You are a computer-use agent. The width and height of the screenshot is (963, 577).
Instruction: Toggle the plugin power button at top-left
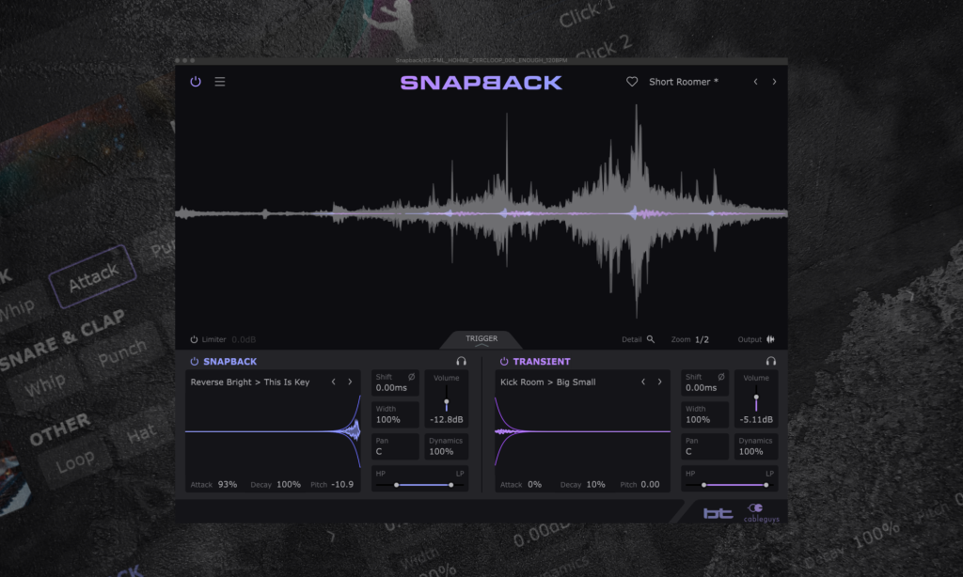pyautogui.click(x=196, y=82)
